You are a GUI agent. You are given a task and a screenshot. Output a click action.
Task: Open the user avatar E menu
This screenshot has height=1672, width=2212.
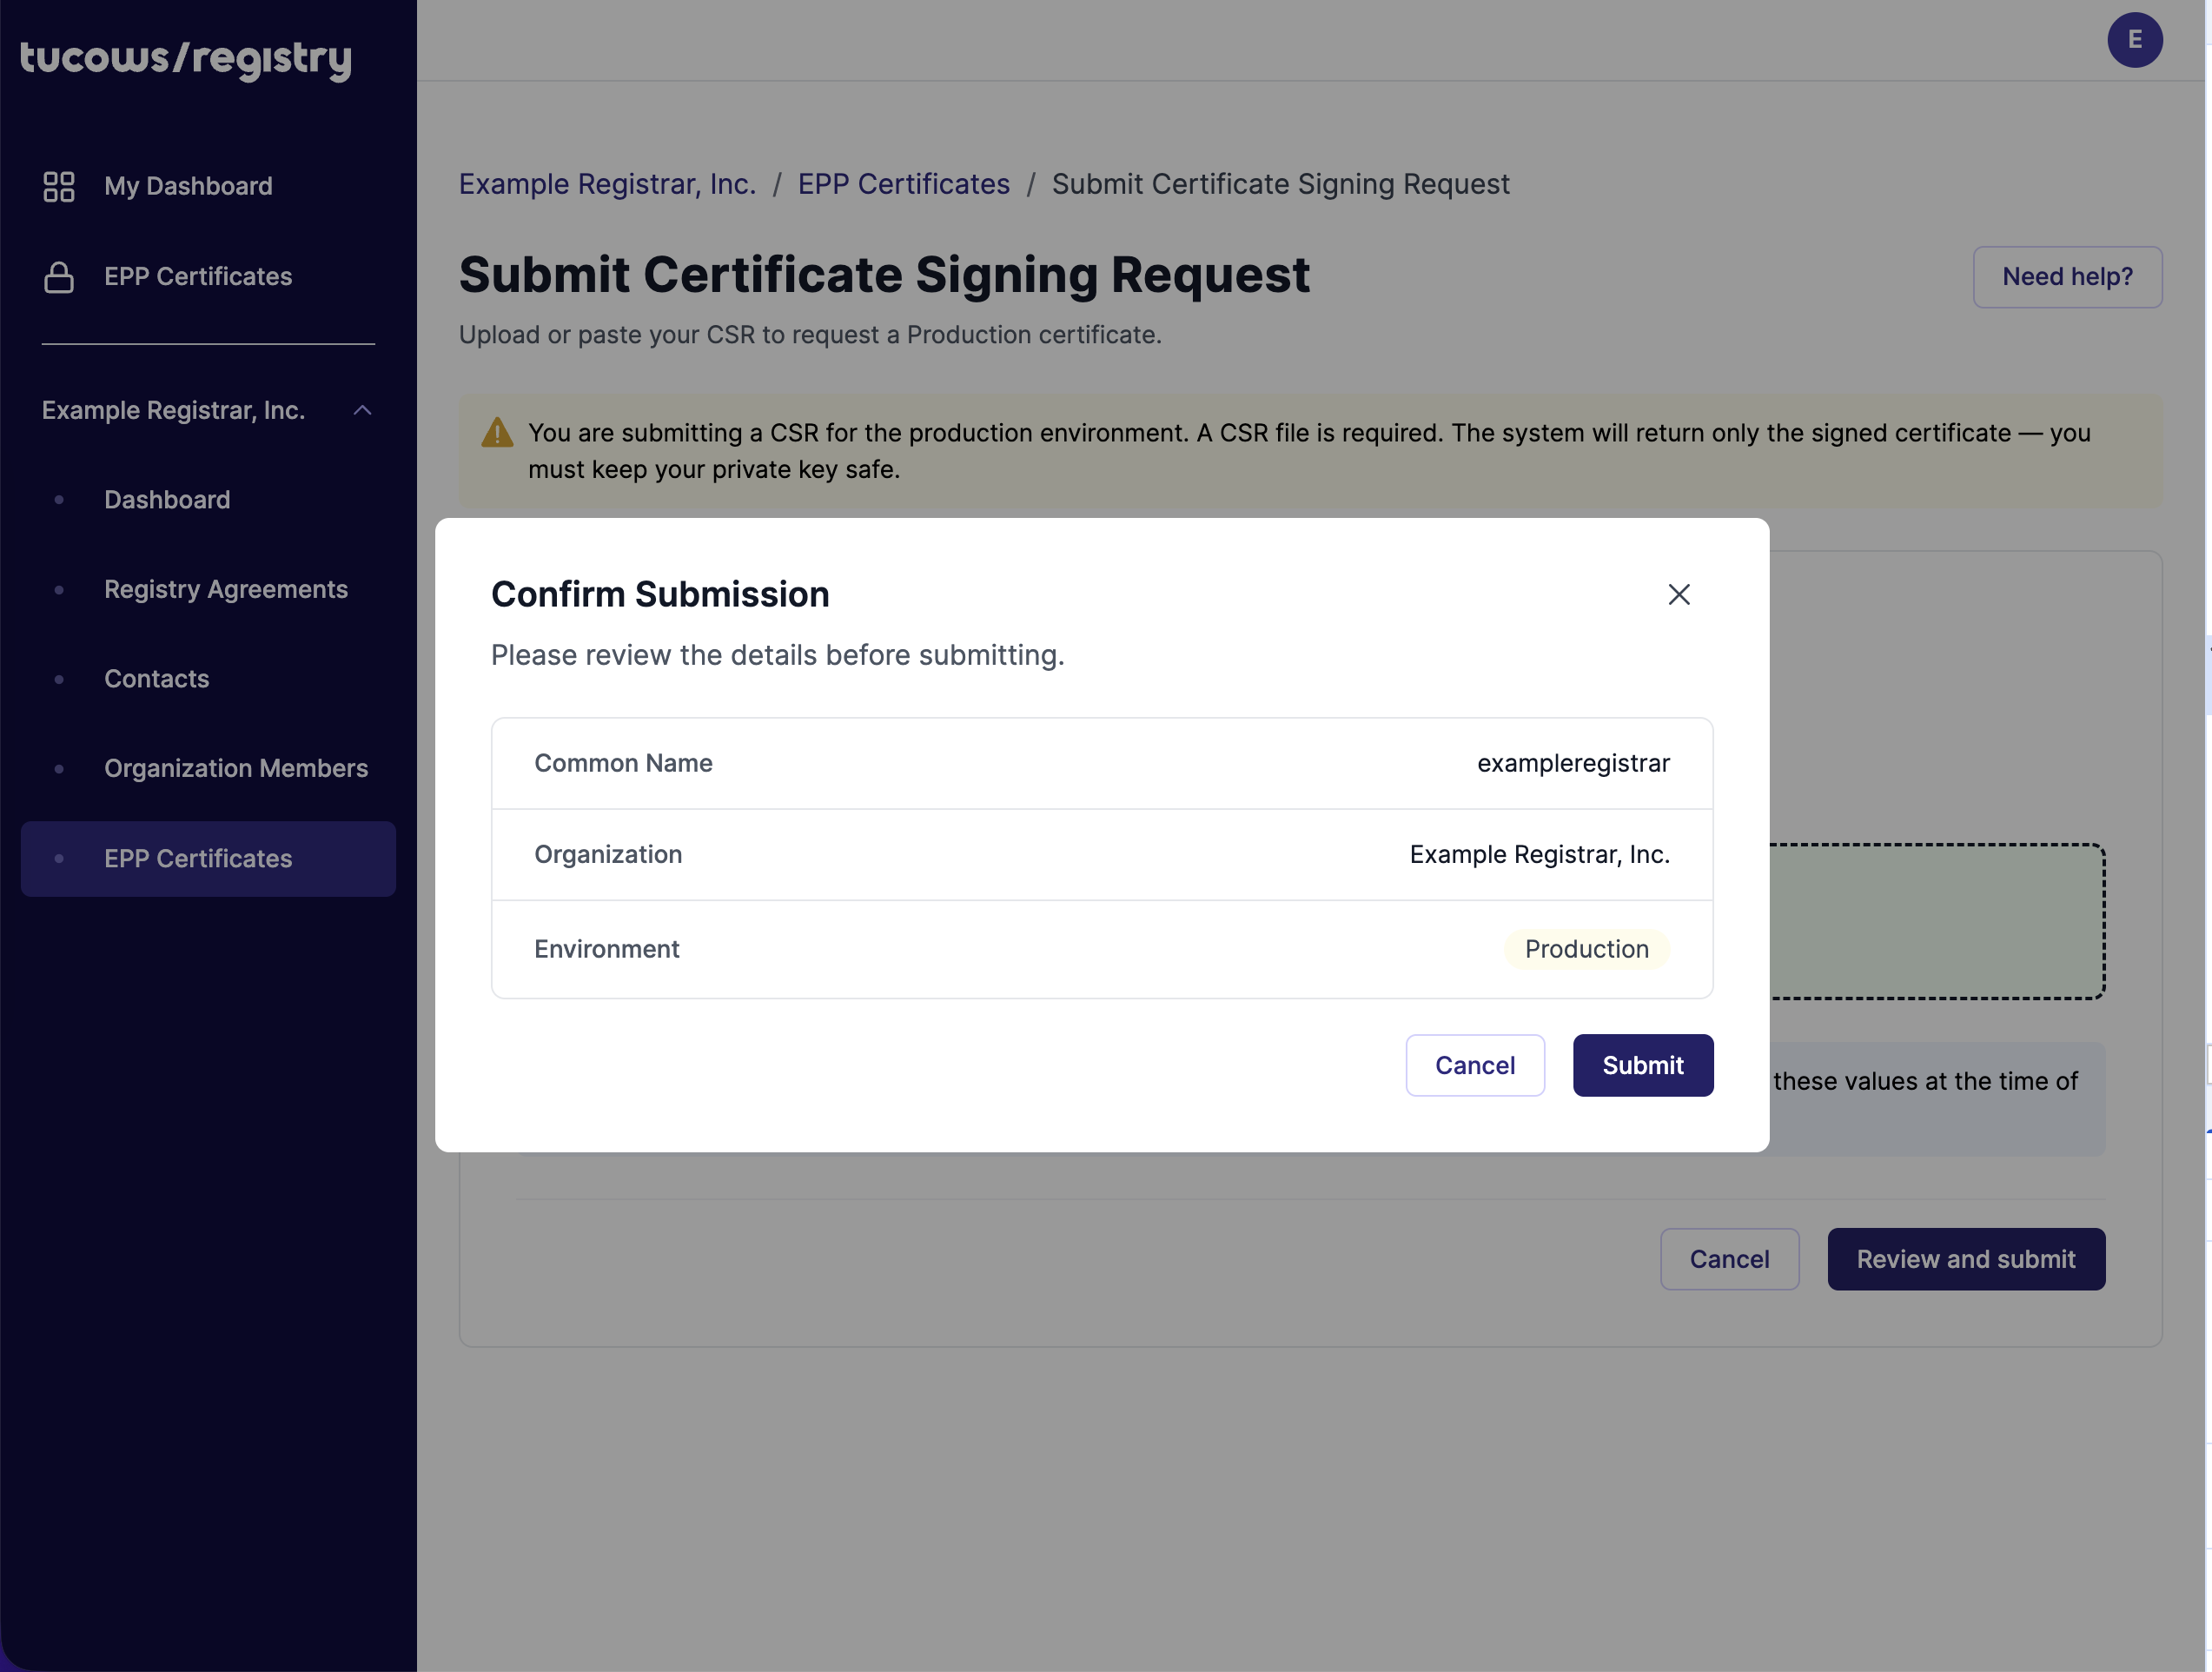coord(2134,40)
